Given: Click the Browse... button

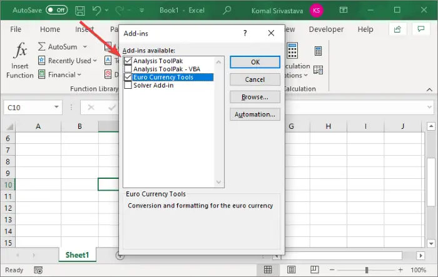Looking at the screenshot, I should tap(255, 97).
